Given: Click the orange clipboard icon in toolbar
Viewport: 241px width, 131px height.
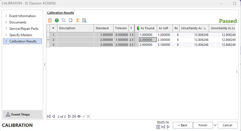Looking at the screenshot, I should (x=50, y=20).
